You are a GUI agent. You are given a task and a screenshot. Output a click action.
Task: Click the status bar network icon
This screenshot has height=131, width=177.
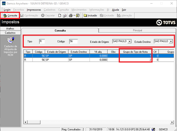153,129
